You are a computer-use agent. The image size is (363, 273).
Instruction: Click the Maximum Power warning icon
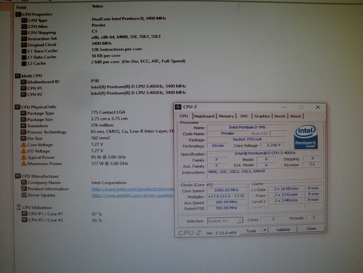tap(24, 163)
